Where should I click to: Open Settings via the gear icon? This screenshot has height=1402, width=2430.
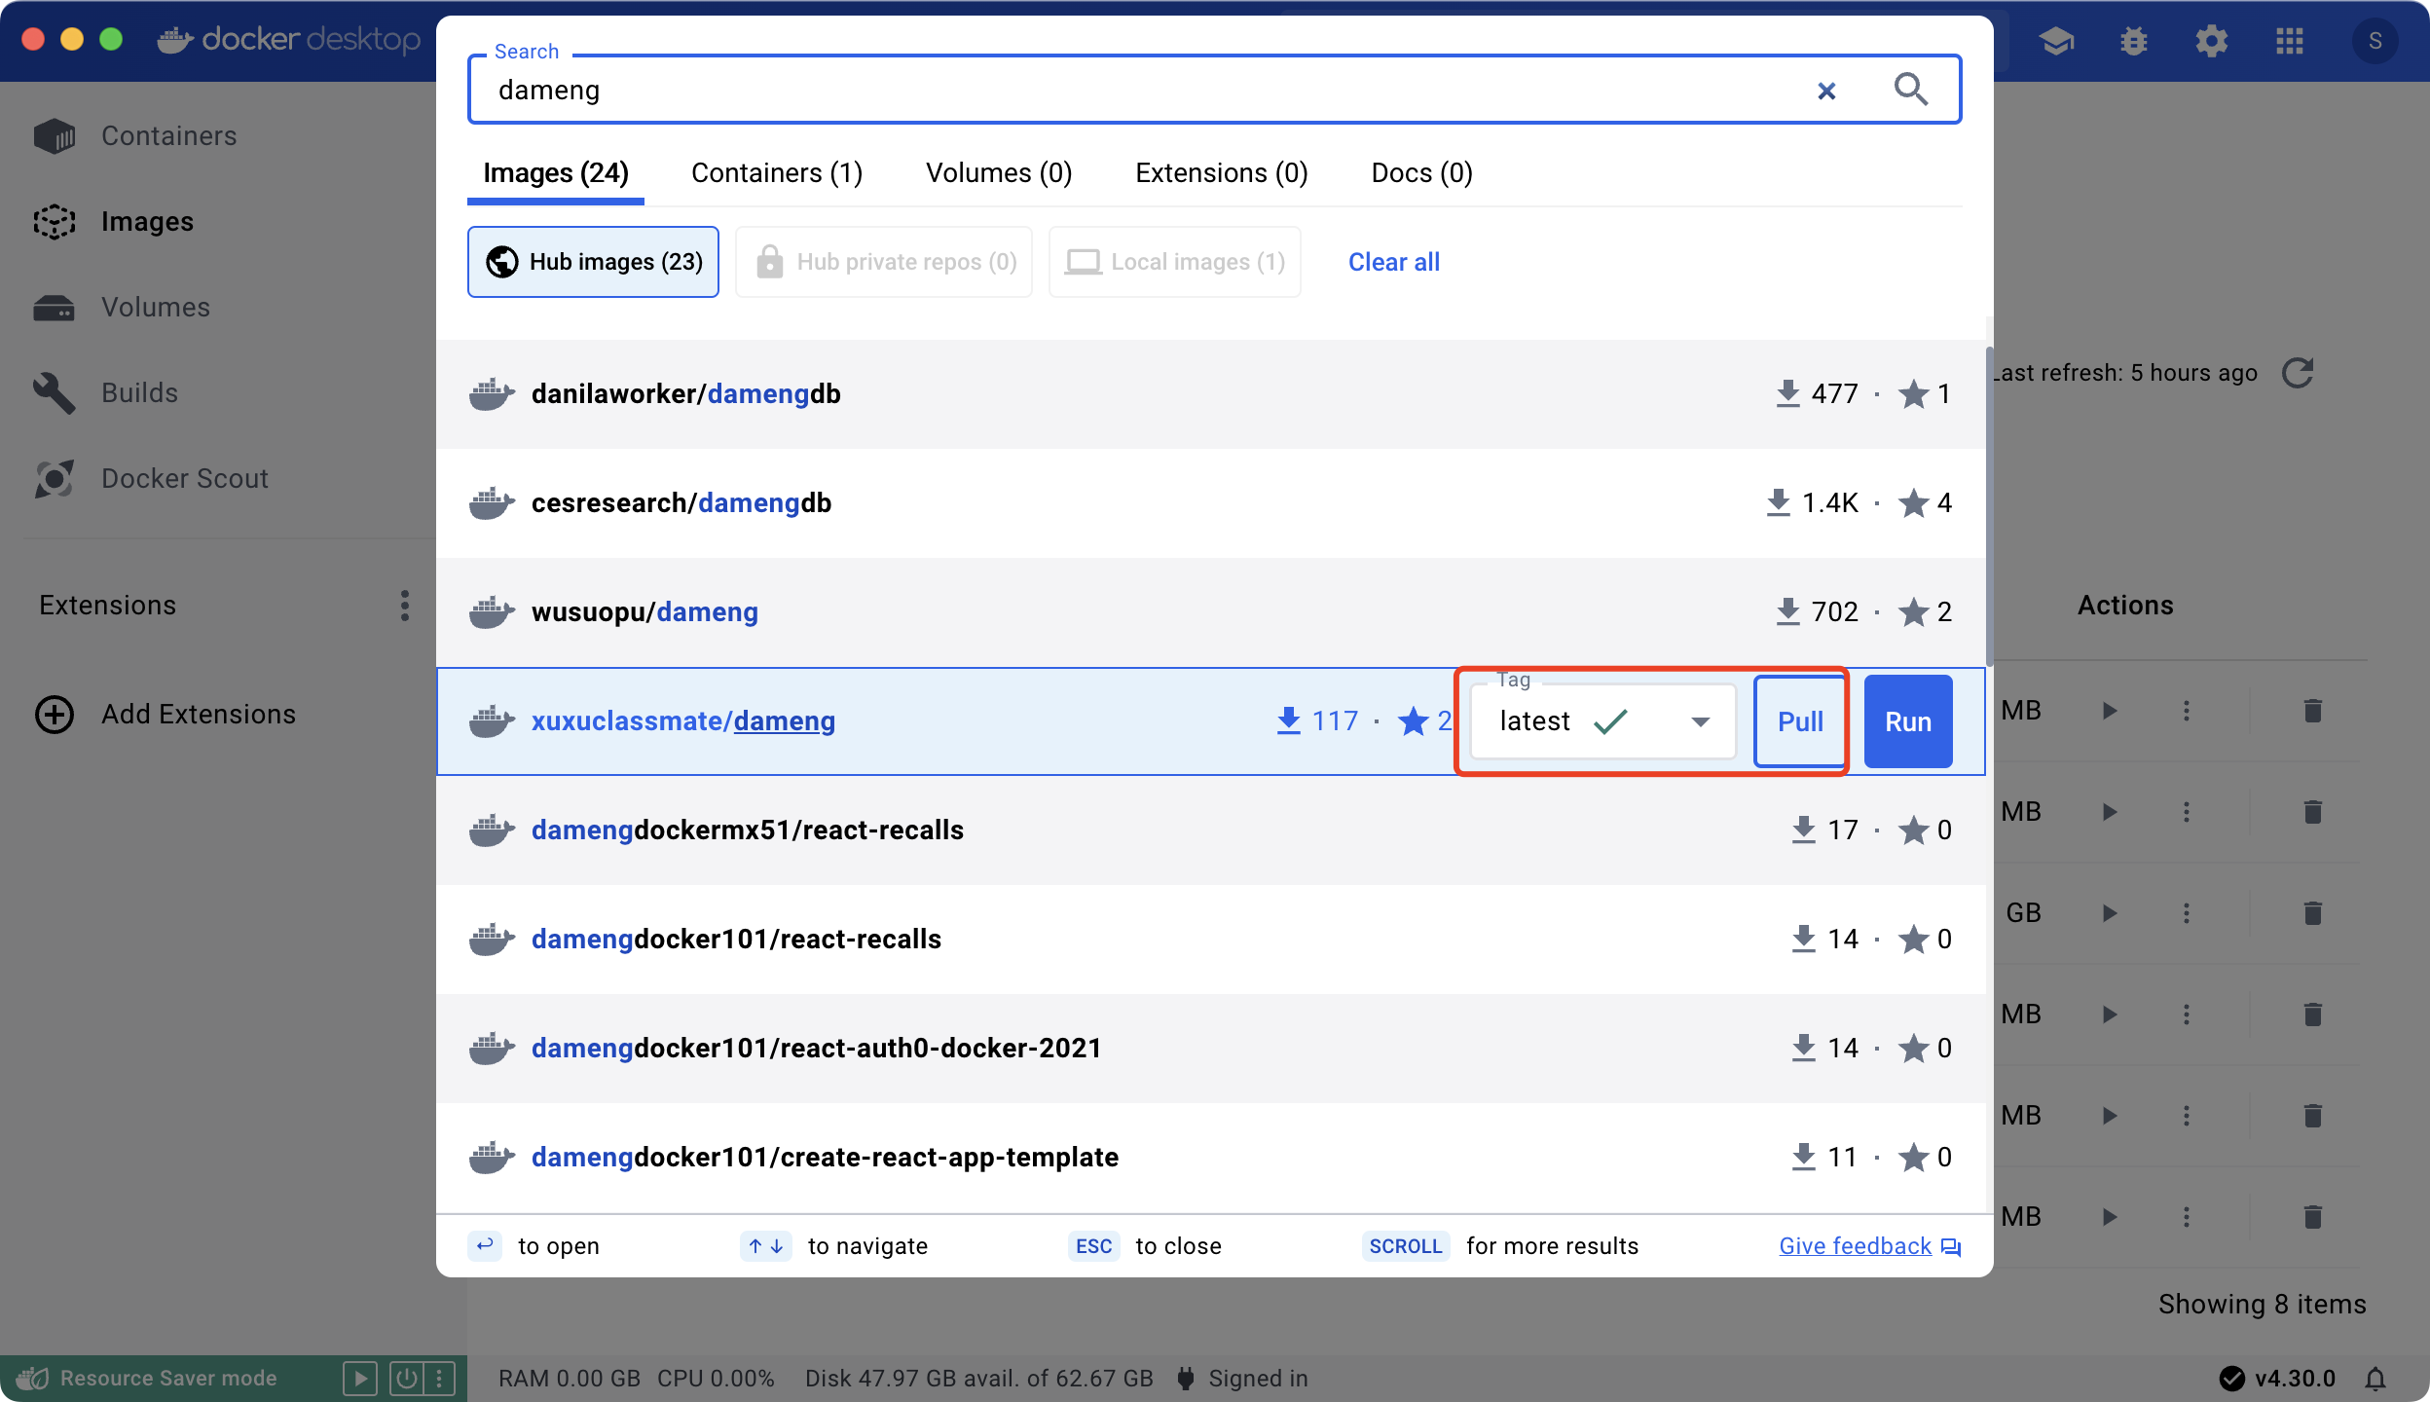[2212, 41]
